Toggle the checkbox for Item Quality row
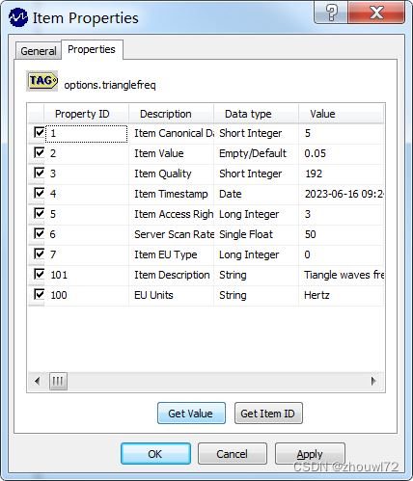 pos(40,173)
